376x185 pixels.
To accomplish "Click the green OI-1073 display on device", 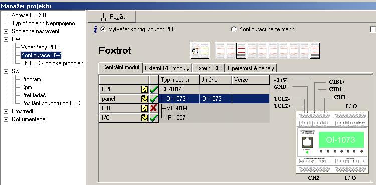I will coord(341,140).
